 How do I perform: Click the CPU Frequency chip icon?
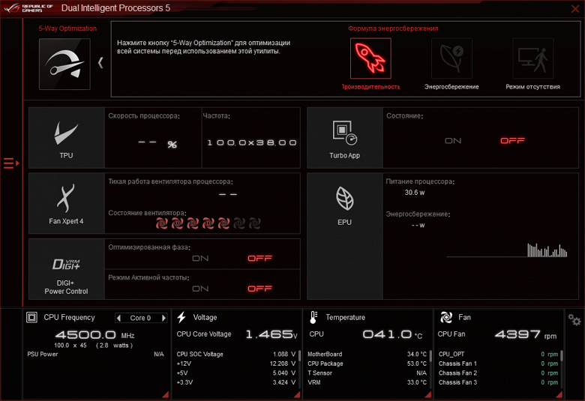(31, 318)
